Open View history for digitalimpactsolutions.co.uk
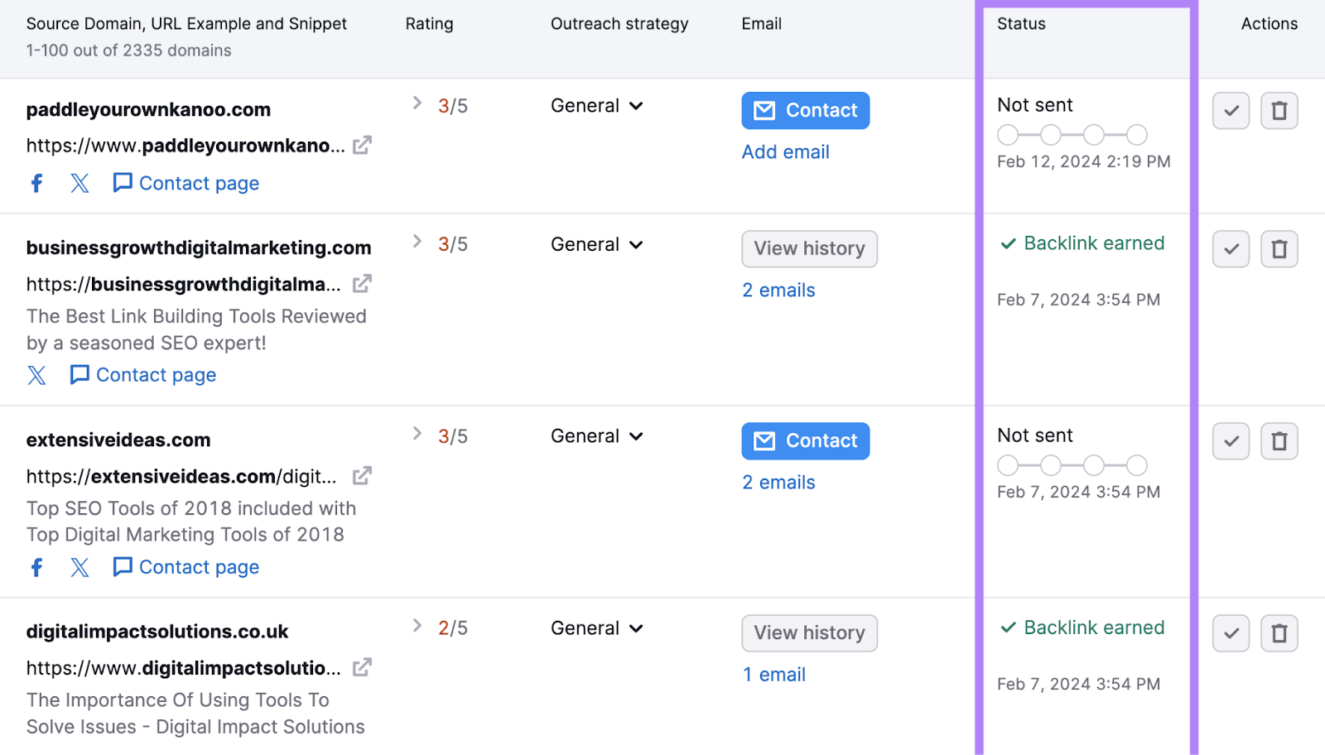This screenshot has width=1325, height=755. 809,632
